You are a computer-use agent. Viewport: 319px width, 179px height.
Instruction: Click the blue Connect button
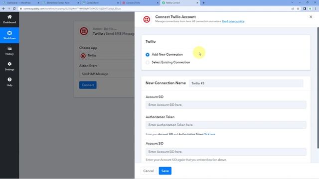(88, 85)
